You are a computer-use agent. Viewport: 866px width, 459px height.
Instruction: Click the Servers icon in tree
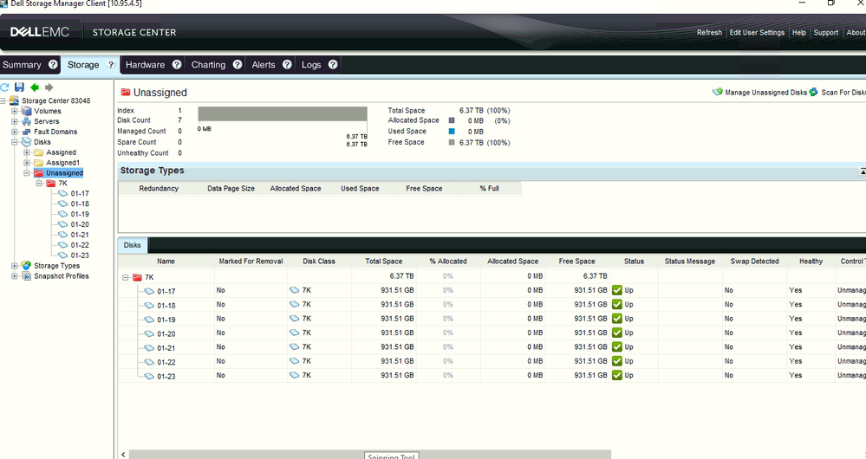[27, 121]
